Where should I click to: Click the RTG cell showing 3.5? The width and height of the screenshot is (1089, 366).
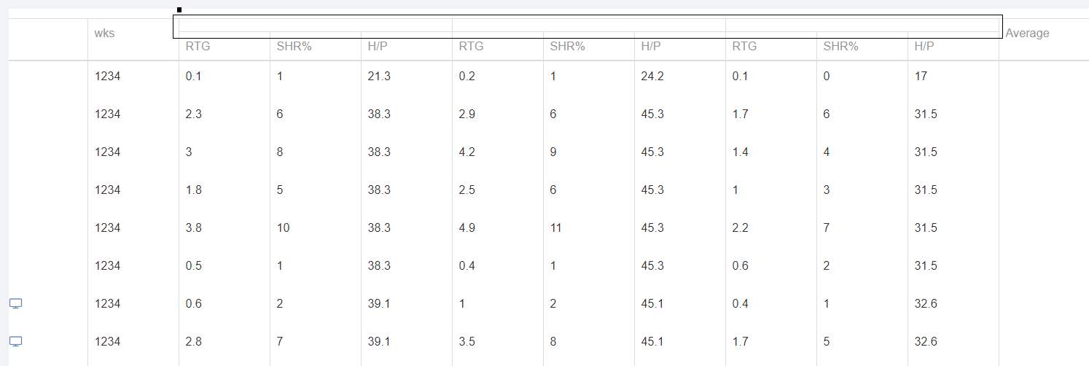pos(498,341)
